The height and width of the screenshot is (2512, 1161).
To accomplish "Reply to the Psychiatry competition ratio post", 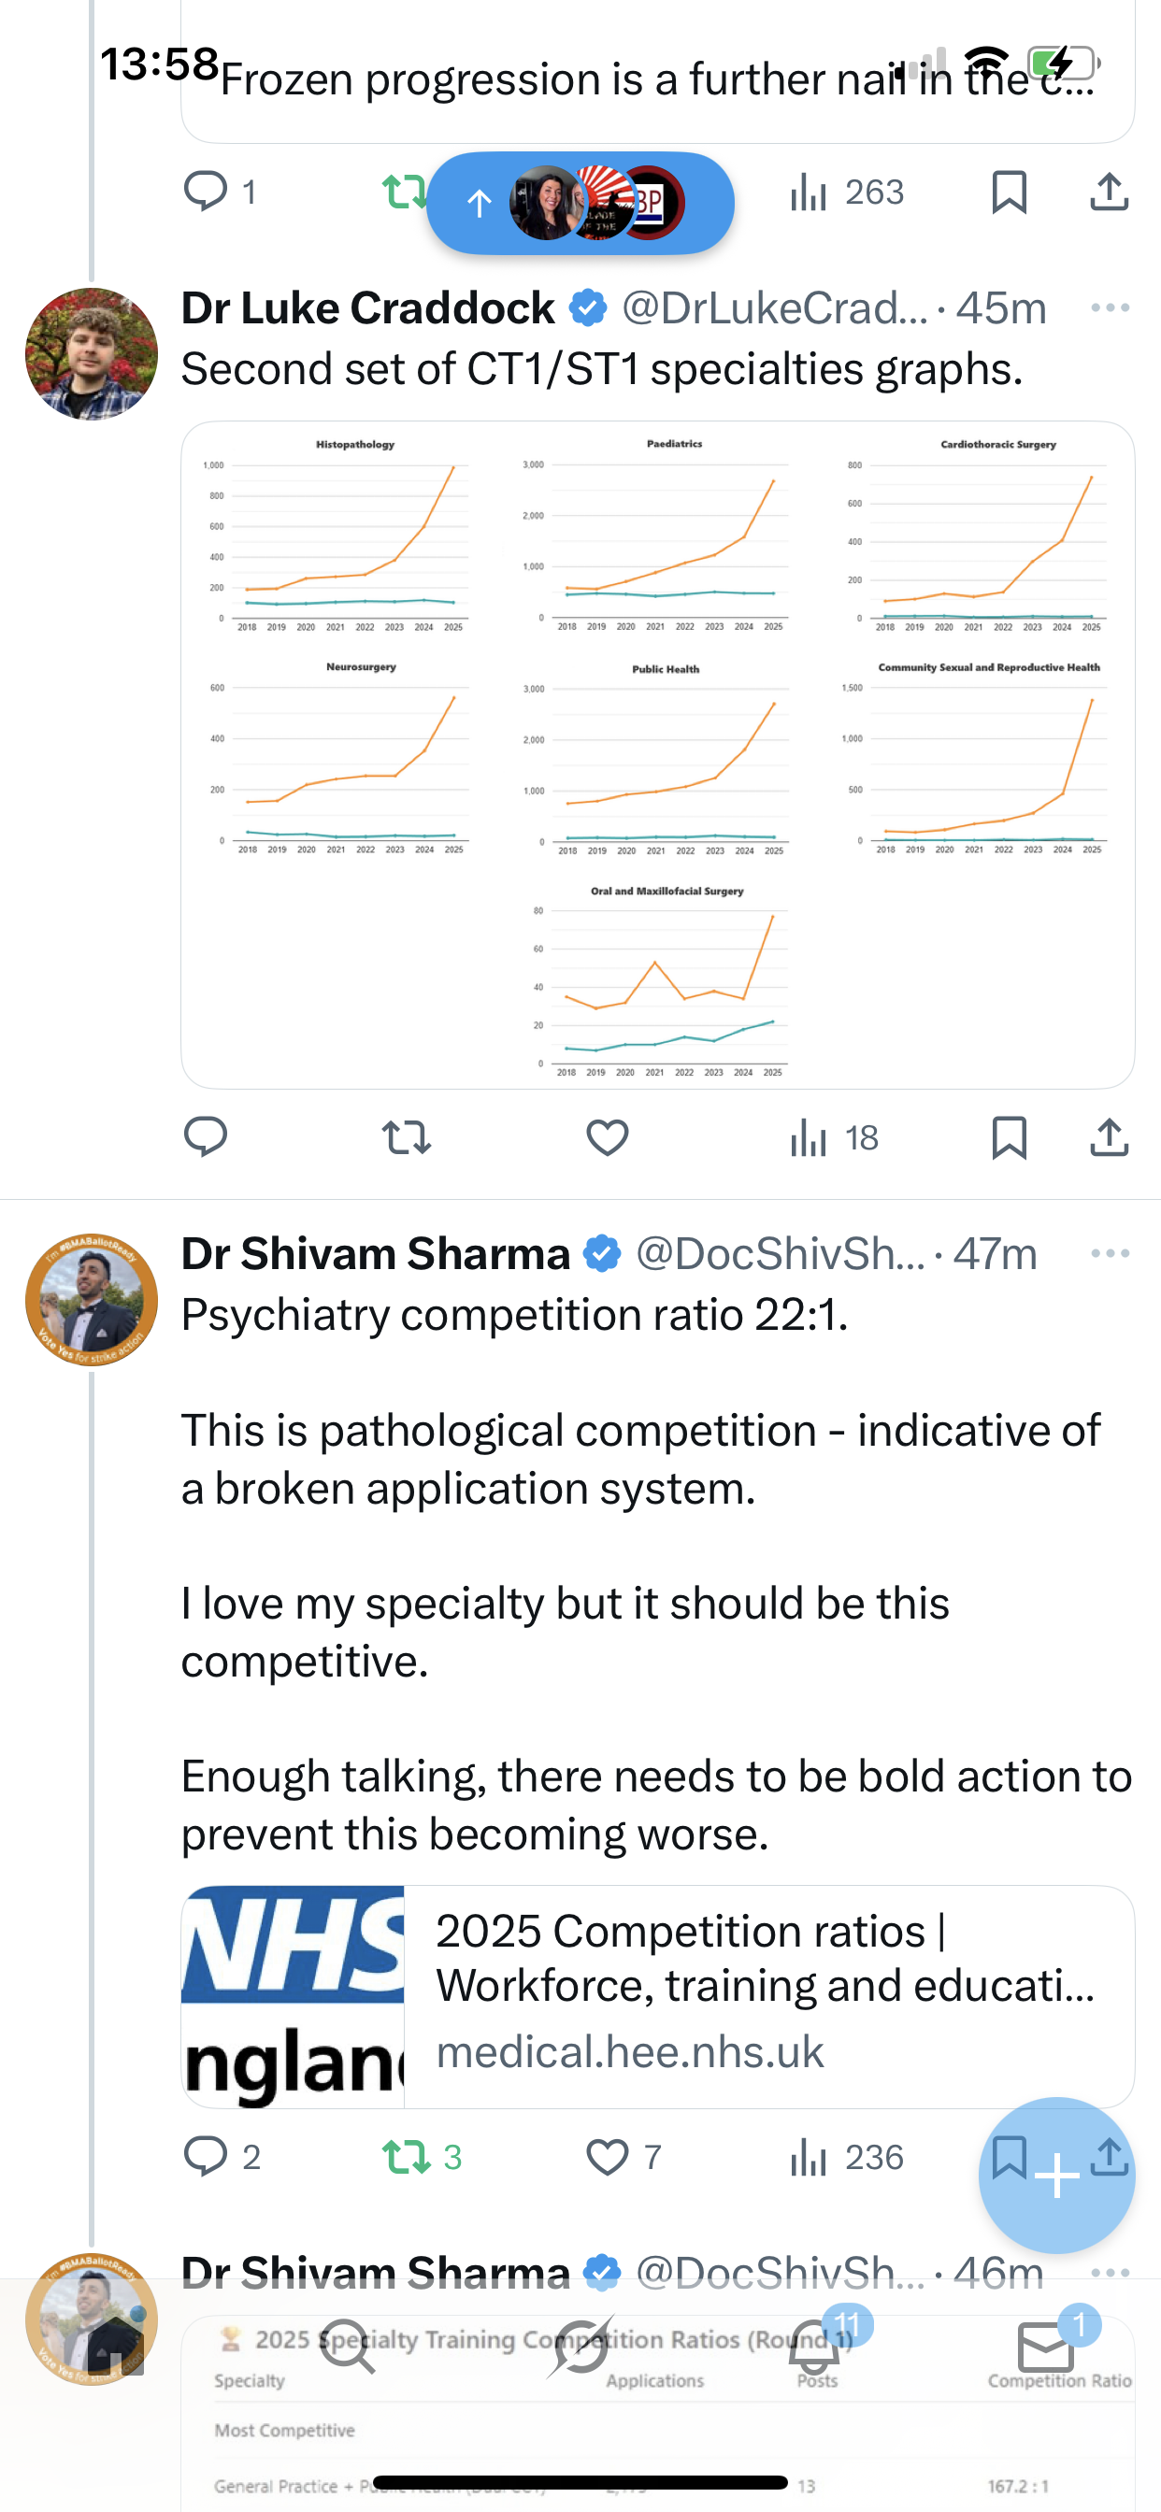I will 205,2157.
